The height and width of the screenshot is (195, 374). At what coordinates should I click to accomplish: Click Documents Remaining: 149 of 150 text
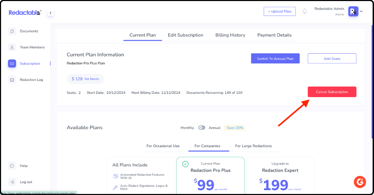pyautogui.click(x=214, y=92)
